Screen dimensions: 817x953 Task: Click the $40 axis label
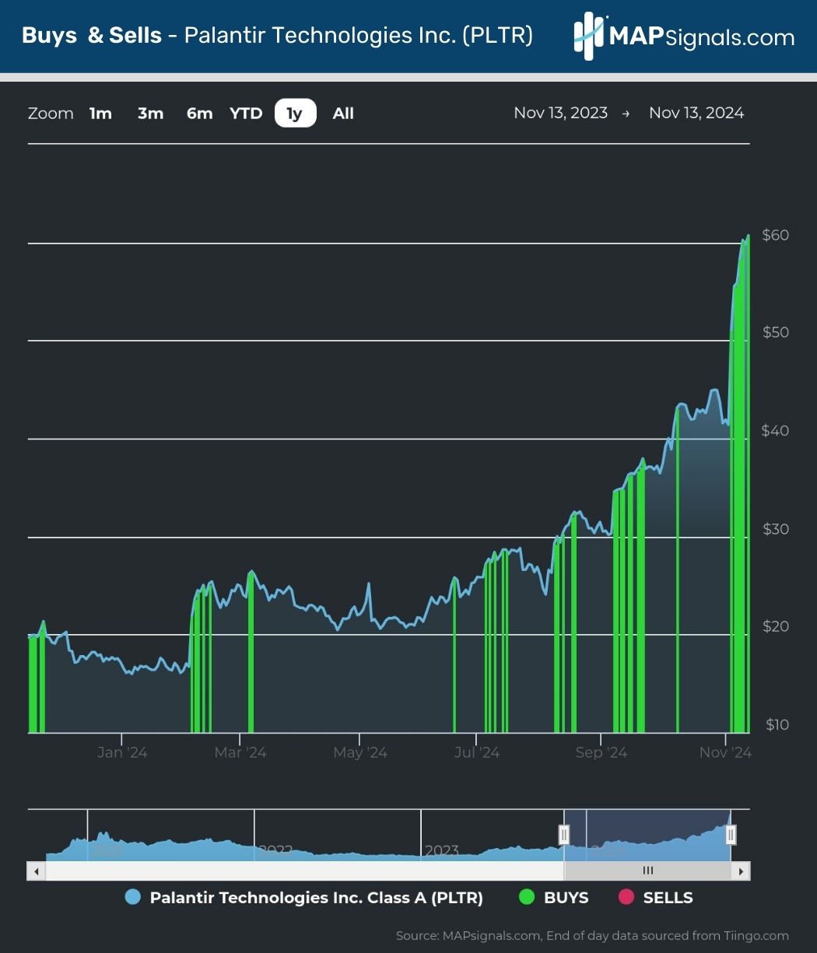[x=776, y=431]
